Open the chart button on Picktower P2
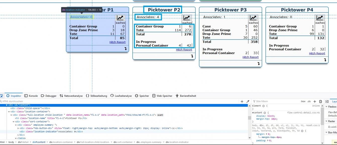Screen dimensions: 337x145 tap(187, 18)
